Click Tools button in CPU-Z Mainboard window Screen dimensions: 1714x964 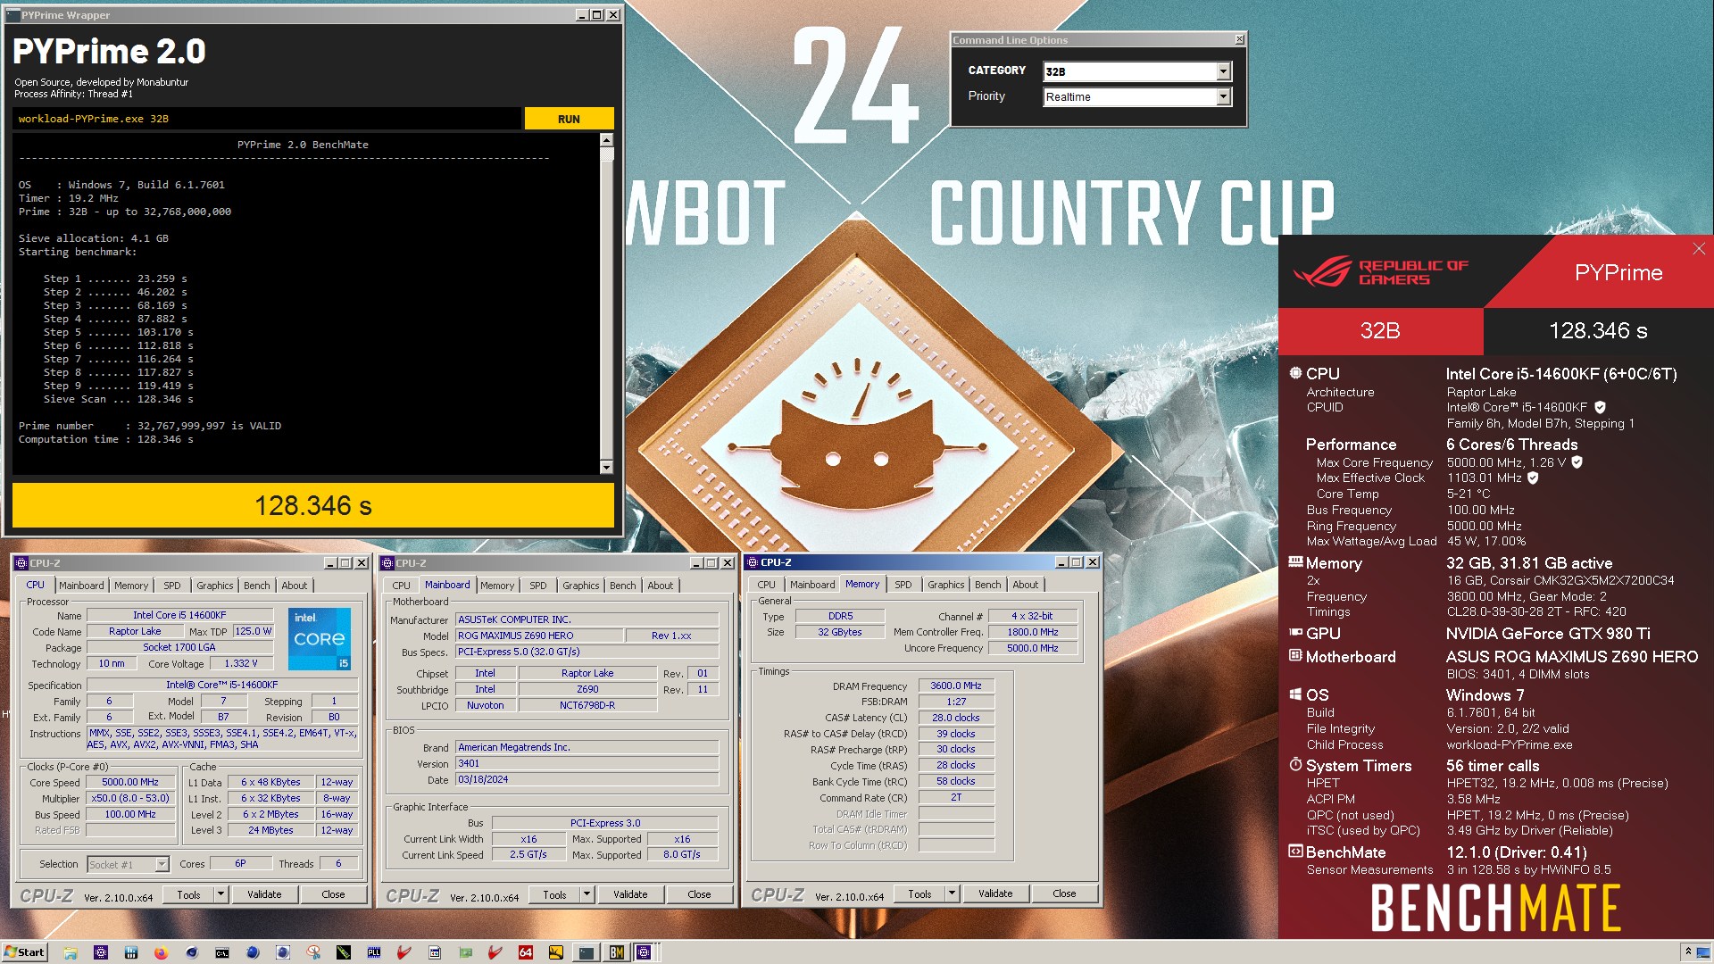tap(554, 893)
